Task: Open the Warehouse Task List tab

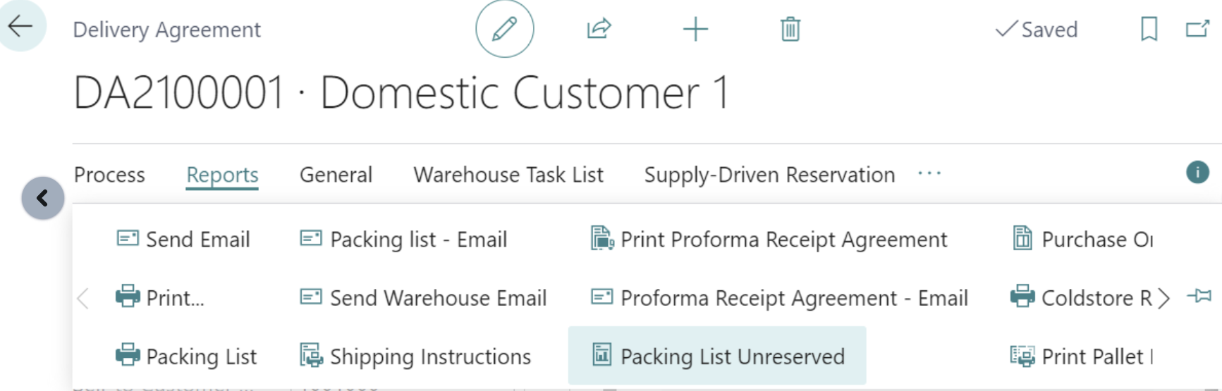Action: tap(508, 175)
